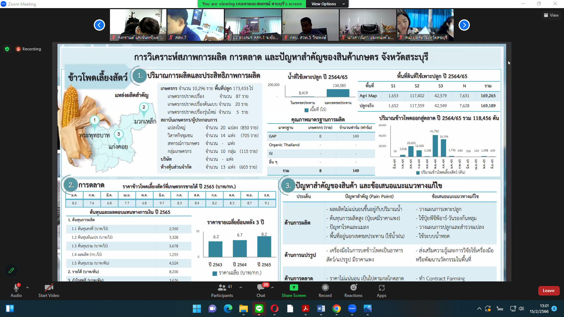
Task: Open the View layout menu
Action: (x=551, y=15)
